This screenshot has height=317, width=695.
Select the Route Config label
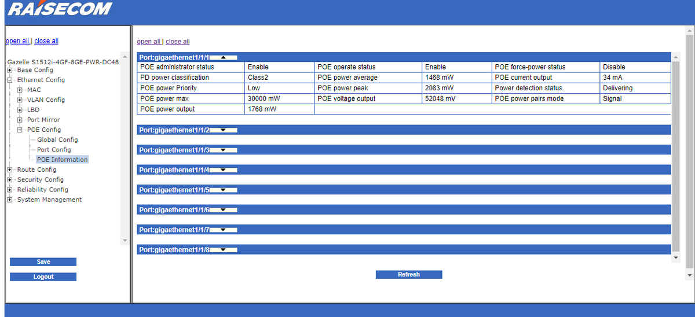(37, 169)
